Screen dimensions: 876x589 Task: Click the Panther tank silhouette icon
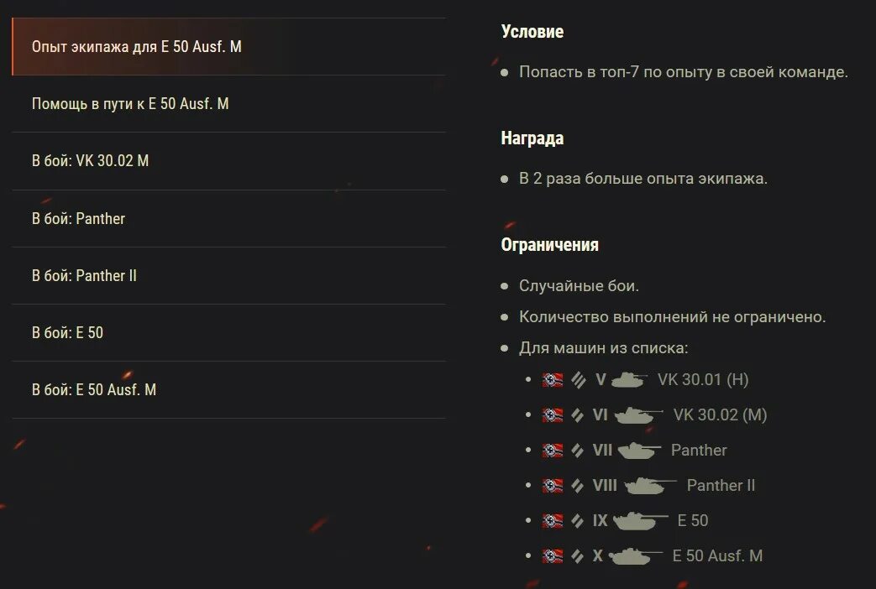pos(638,451)
